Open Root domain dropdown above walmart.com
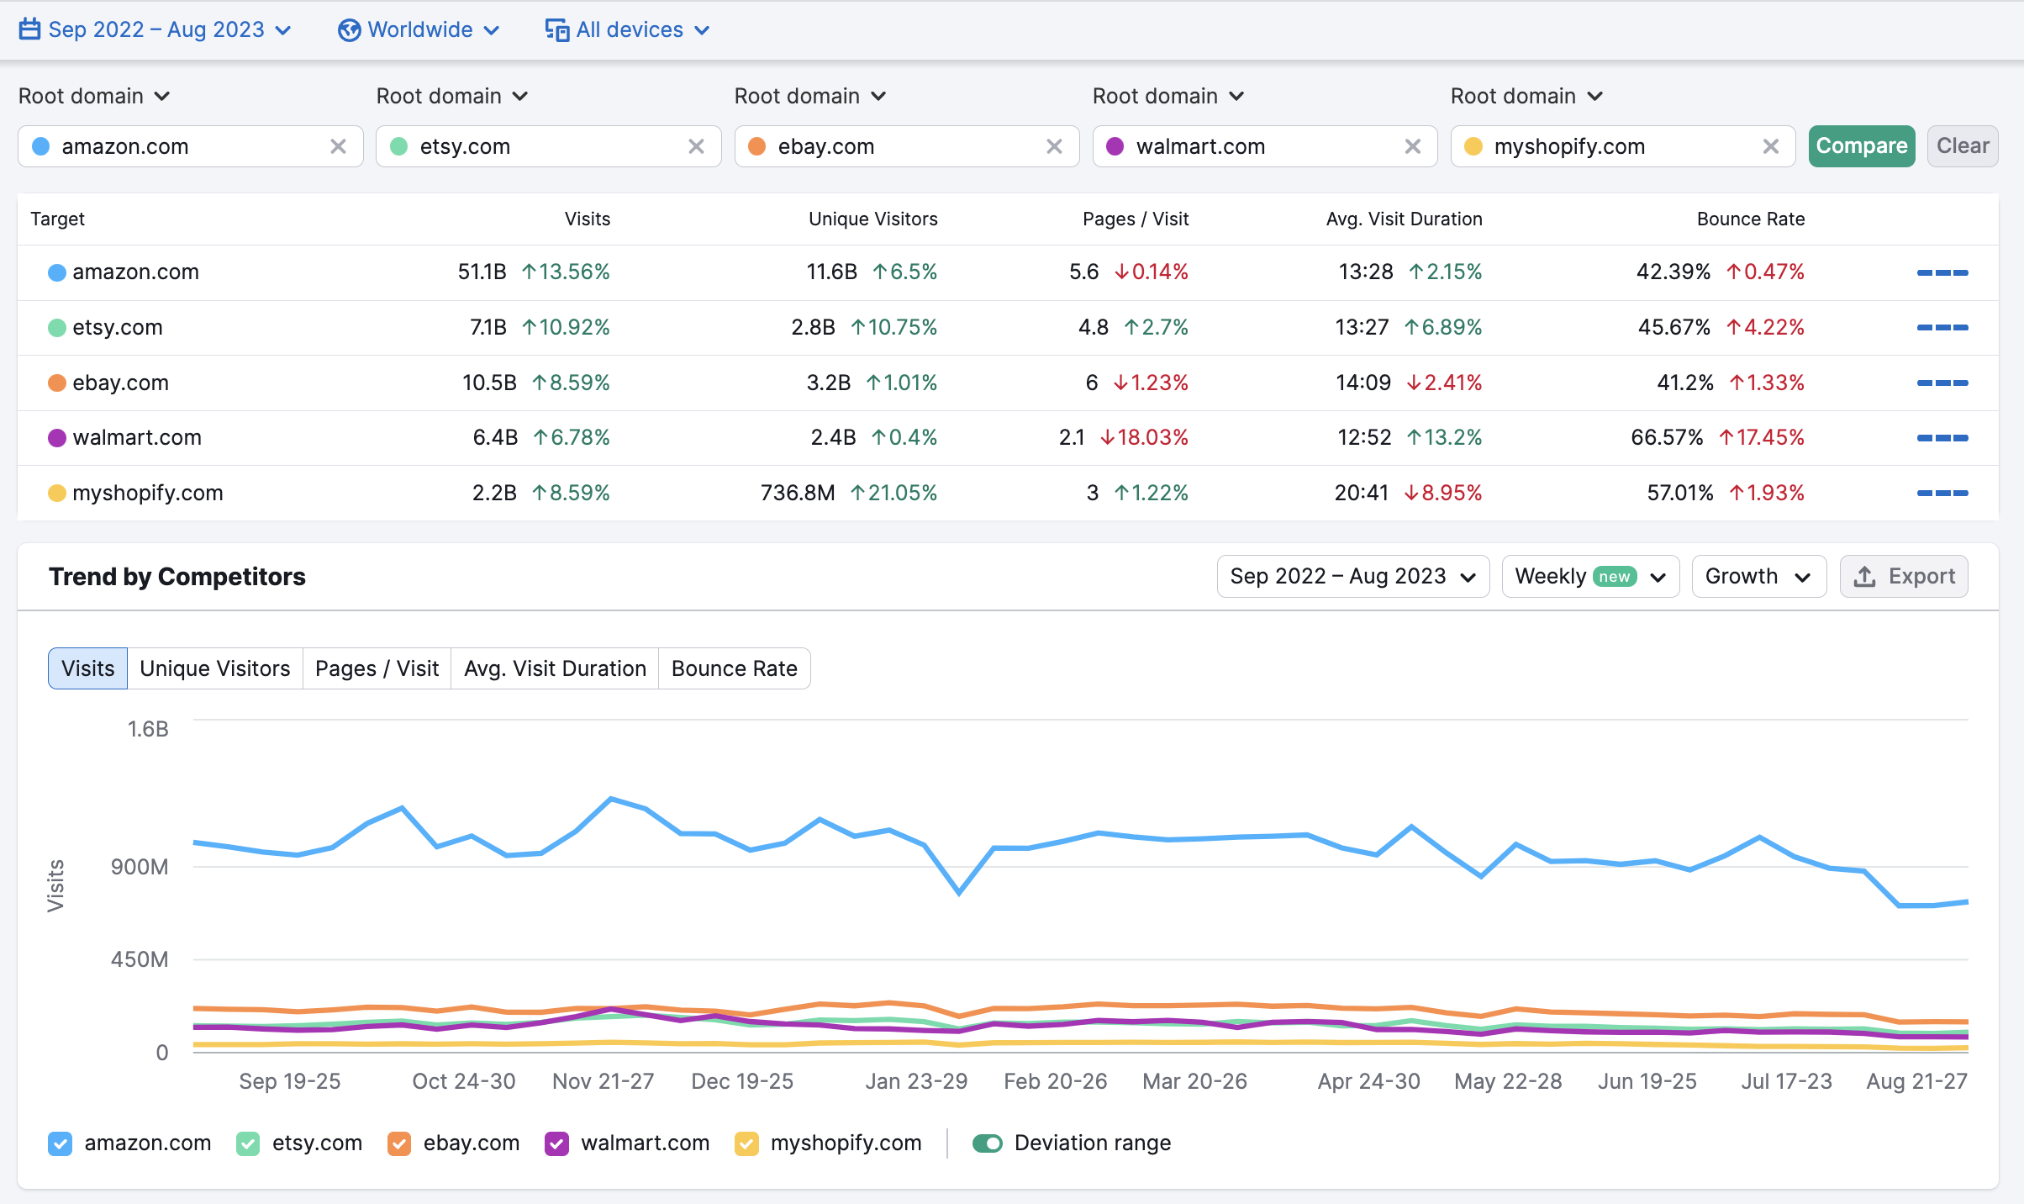2024x1204 pixels. 1168,96
